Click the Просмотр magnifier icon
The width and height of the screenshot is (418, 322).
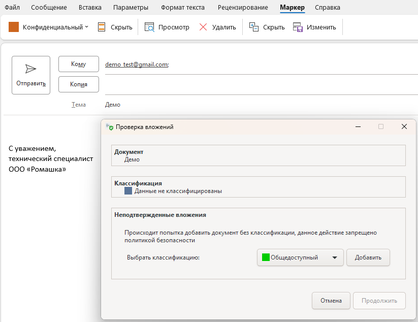pos(149,27)
